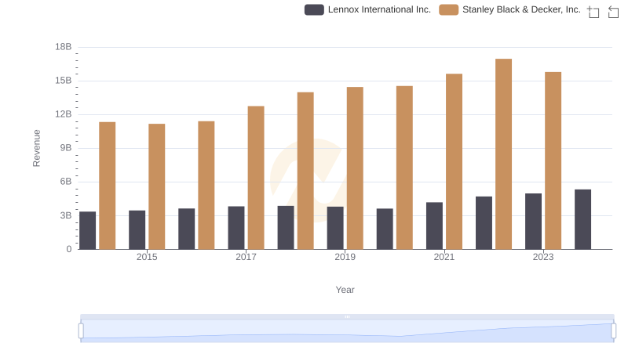This screenshot has height=361, width=628.
Task: Grab the right data zoom slider handle
Action: [614, 331]
